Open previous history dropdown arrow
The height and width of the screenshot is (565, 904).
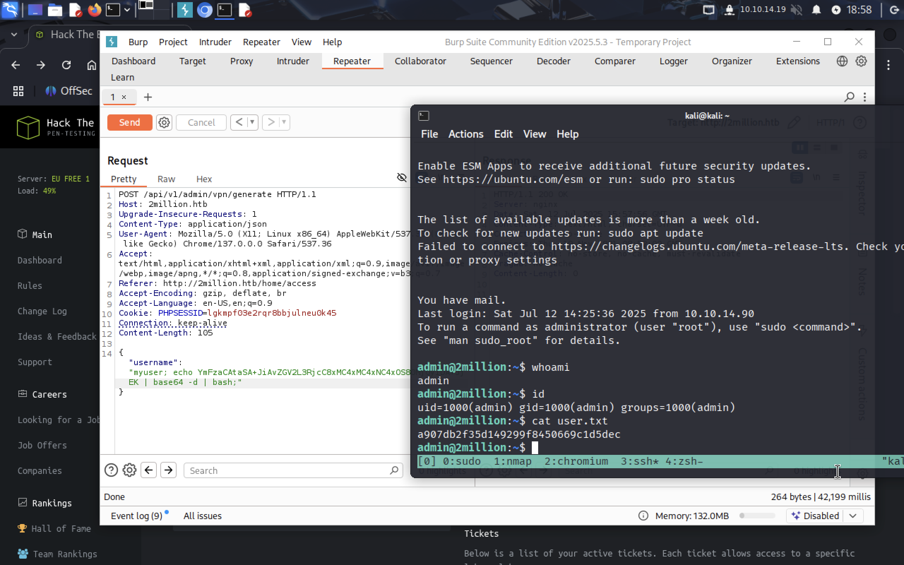(x=252, y=122)
